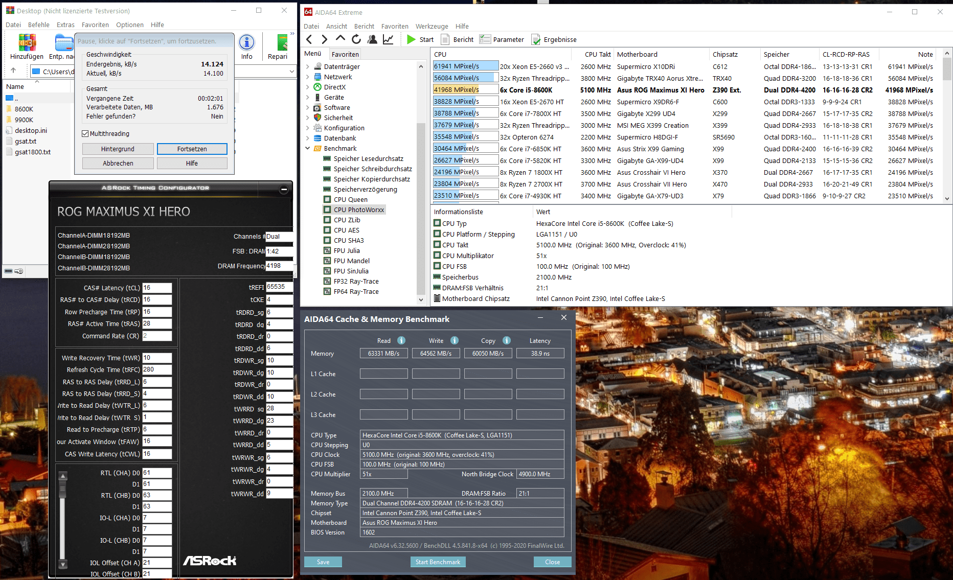953x580 pixels.
Task: Click the AIDA64 back navigation arrow
Action: [x=309, y=39]
